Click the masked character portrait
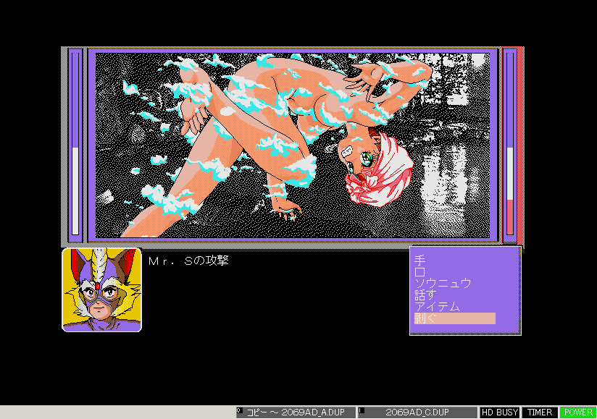597x419 pixels. (101, 289)
